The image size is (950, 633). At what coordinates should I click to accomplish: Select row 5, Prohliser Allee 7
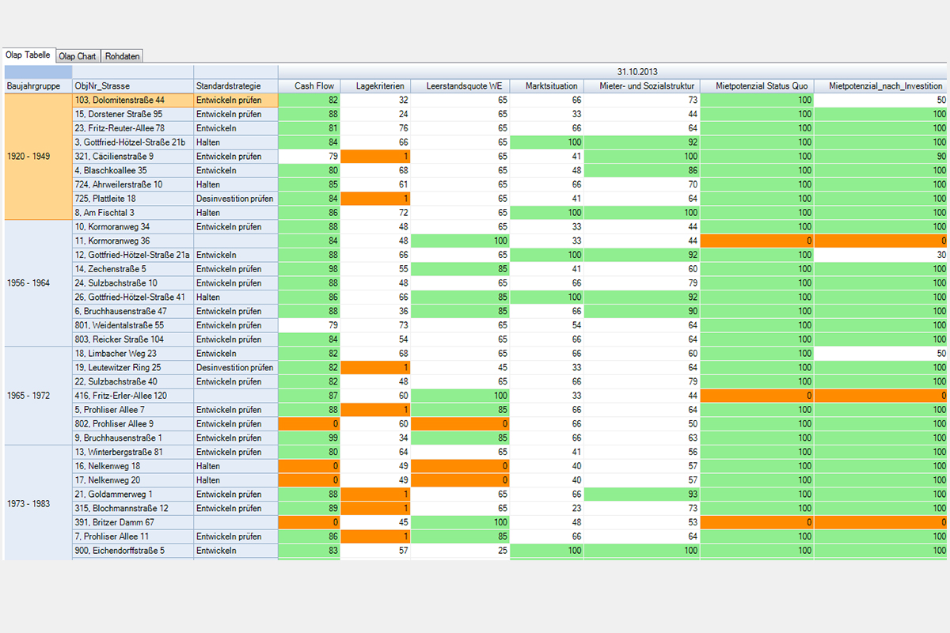[x=133, y=410]
